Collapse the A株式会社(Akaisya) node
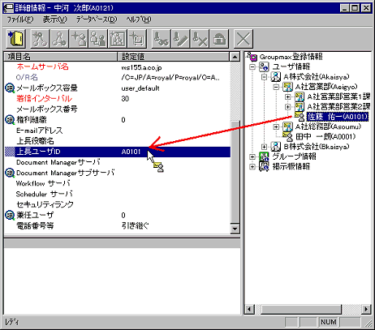 [x=264, y=77]
